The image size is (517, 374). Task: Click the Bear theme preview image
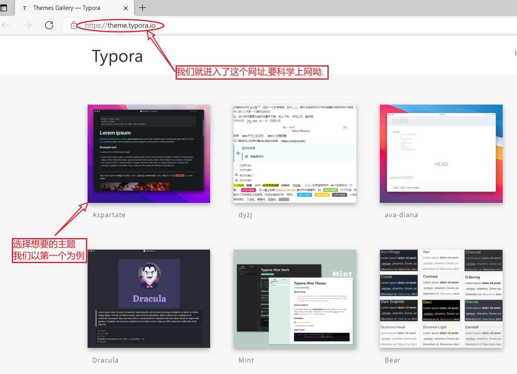[441, 299]
